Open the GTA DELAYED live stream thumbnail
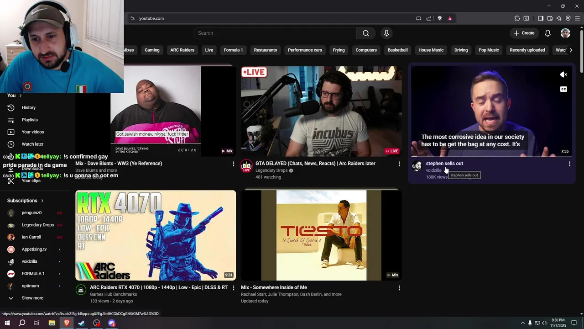Screen dimensions: 584x329 point(321,111)
